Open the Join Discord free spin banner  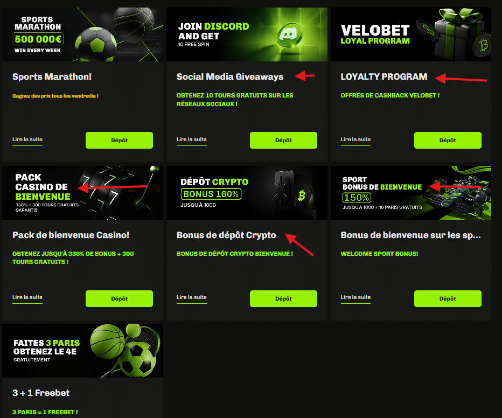tap(247, 34)
